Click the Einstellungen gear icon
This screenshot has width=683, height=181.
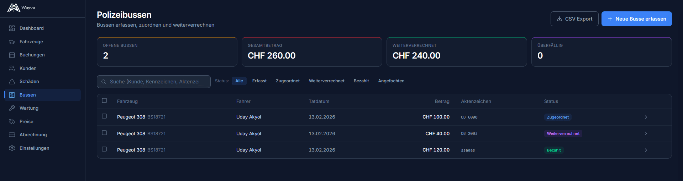12,148
